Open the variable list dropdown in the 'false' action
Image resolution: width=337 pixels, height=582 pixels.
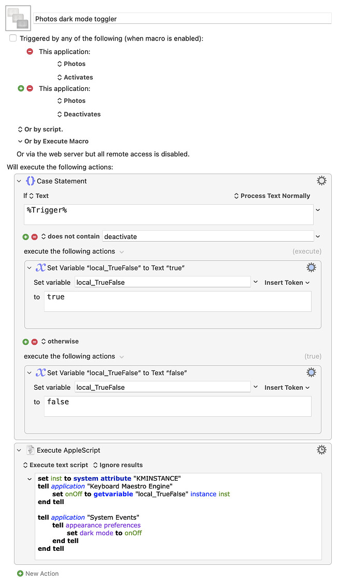click(256, 387)
